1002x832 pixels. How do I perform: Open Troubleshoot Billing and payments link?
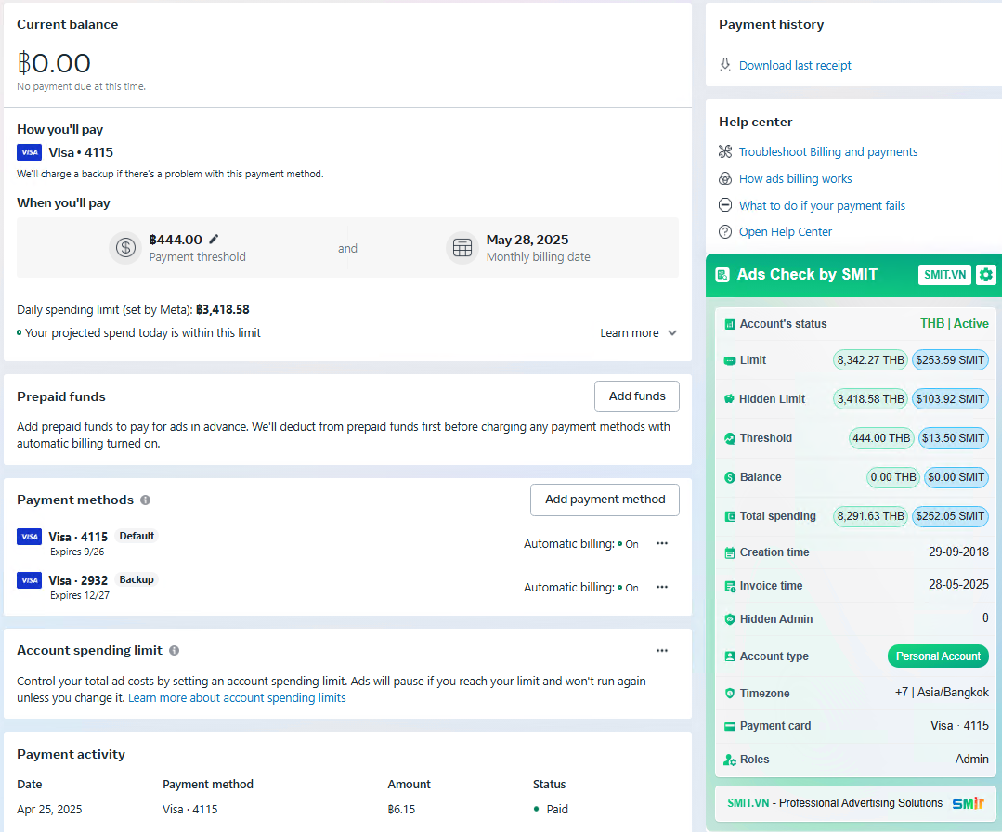click(828, 151)
